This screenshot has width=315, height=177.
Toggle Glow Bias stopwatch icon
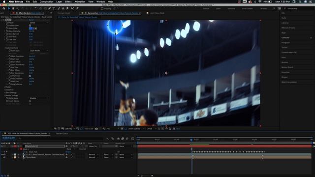click(7, 37)
